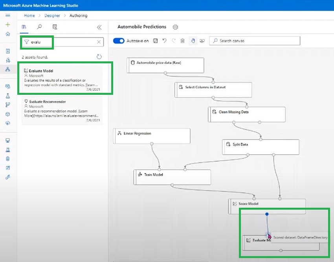334x262 pixels.
Task: Click Score Model blue output port
Action: (267, 214)
